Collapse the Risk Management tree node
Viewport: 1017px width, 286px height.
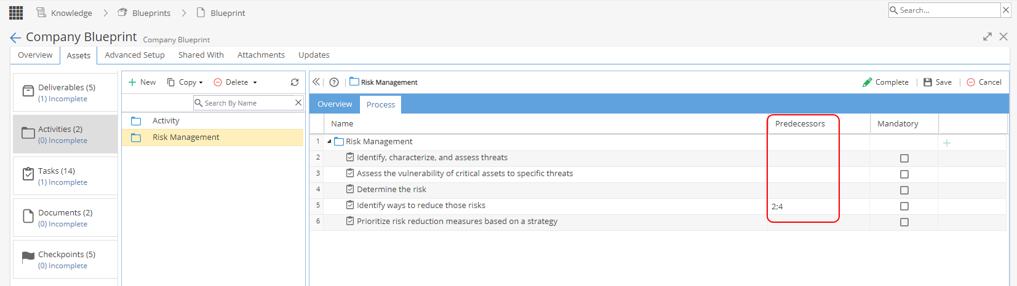click(329, 142)
